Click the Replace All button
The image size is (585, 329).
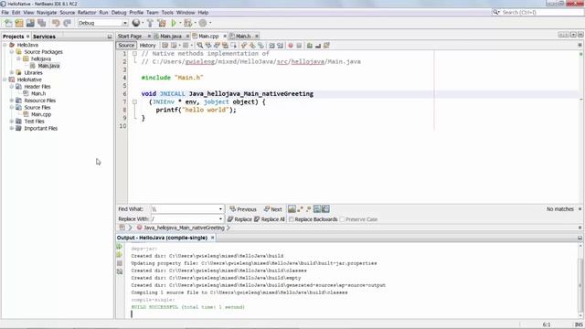coord(270,219)
